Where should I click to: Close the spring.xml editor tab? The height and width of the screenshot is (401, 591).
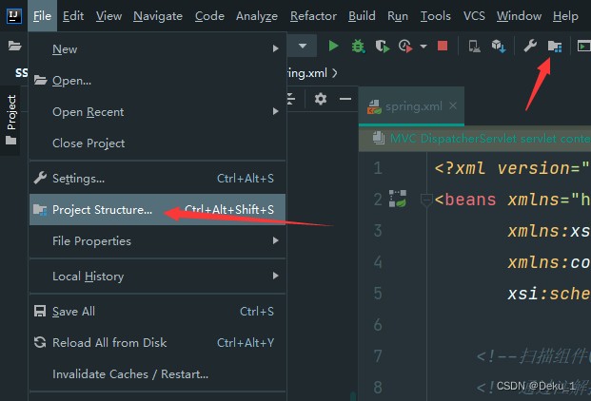click(453, 106)
